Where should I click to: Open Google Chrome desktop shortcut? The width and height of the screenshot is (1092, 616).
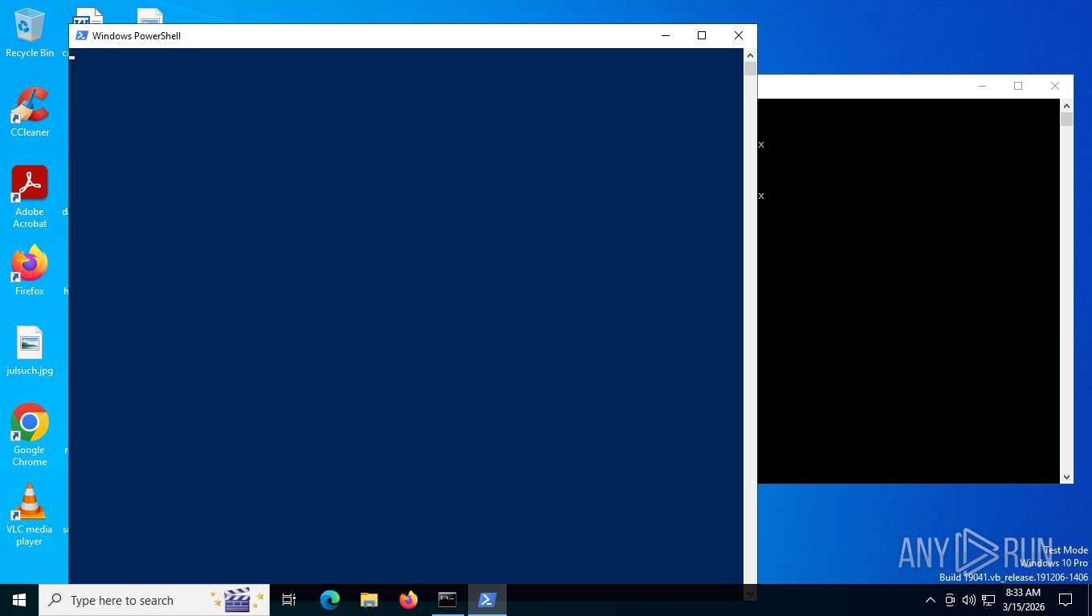[30, 435]
